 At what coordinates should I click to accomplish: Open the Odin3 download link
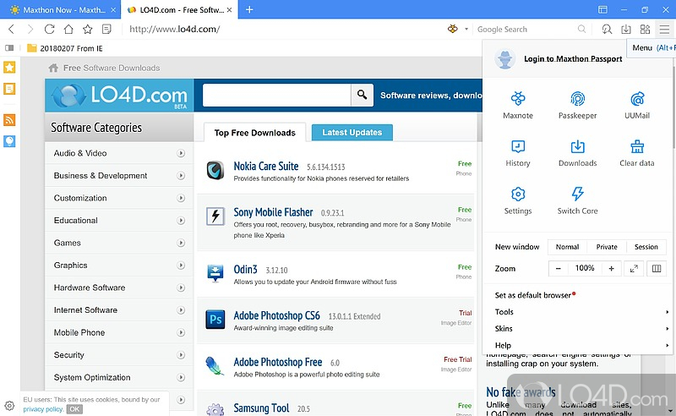pyautogui.click(x=245, y=269)
